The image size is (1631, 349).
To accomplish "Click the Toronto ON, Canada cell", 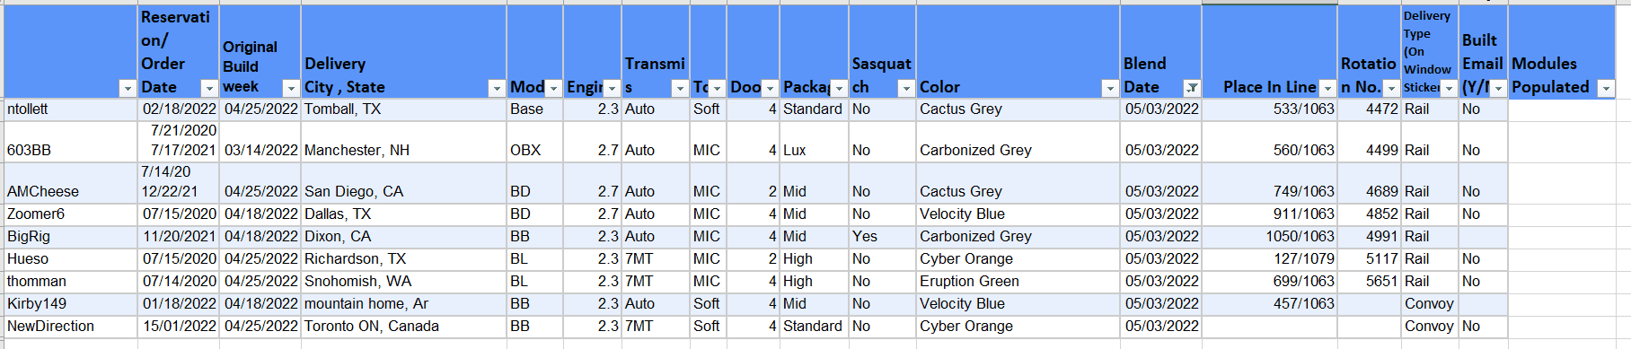I will [x=403, y=327].
